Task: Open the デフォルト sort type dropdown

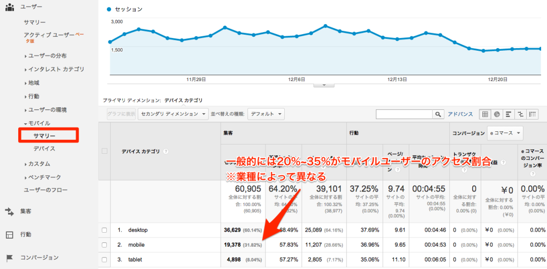Action: [x=265, y=114]
